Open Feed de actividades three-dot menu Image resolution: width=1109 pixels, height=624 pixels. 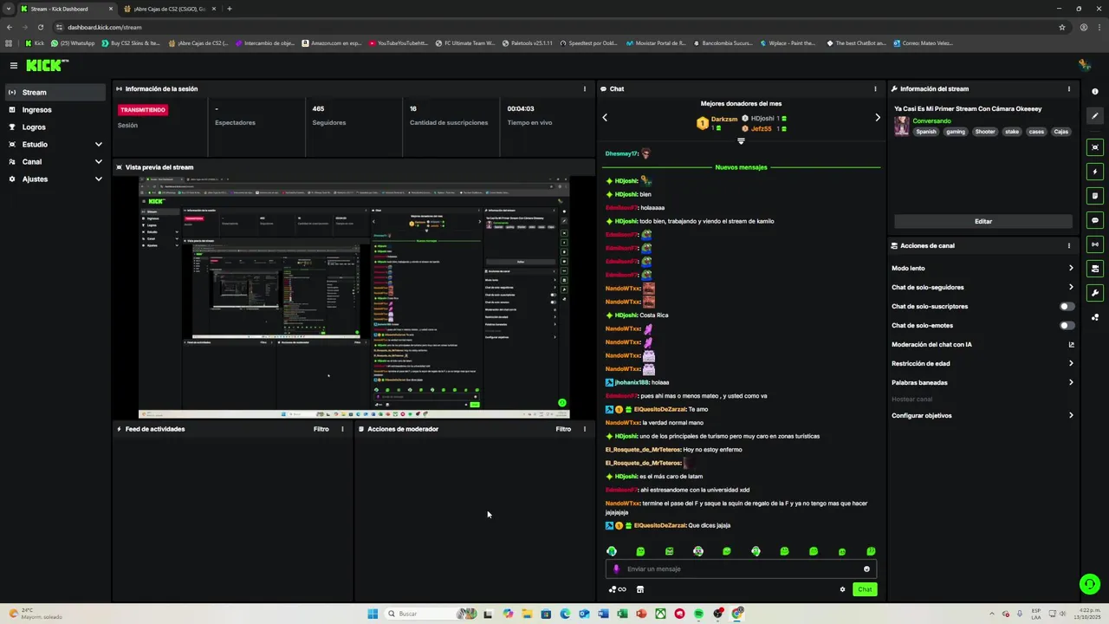coord(343,429)
